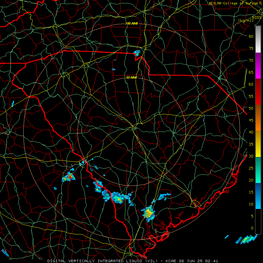Click the NIDS label above the scale
263x263 pixels.
click(x=257, y=18)
